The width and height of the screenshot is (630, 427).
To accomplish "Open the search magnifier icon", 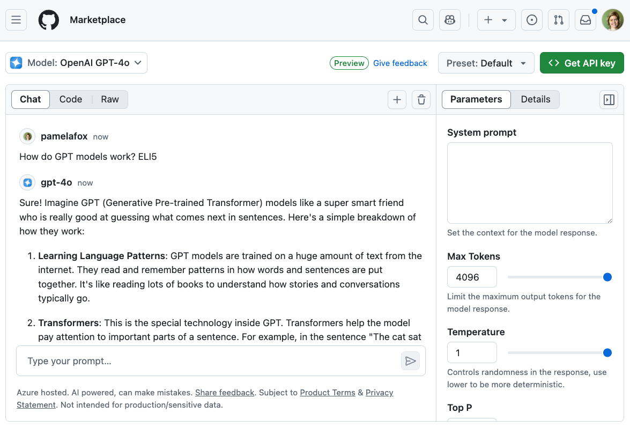I will pos(423,20).
